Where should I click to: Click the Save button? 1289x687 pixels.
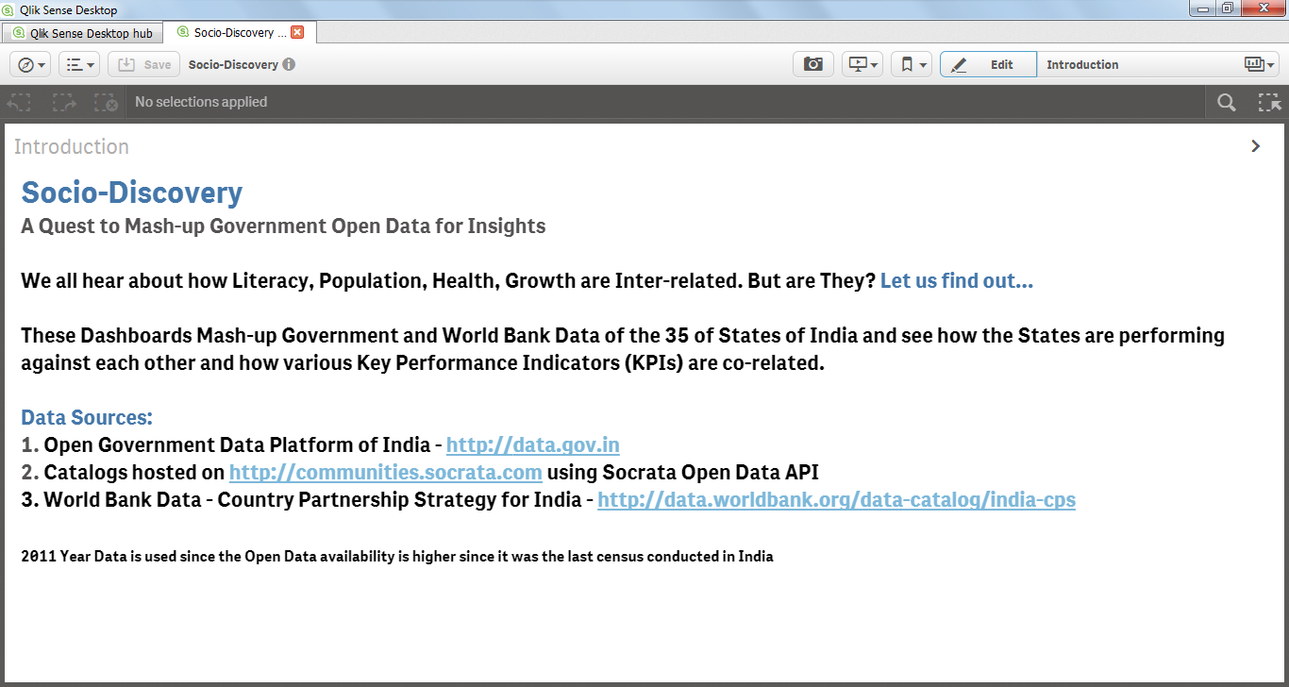pos(143,64)
